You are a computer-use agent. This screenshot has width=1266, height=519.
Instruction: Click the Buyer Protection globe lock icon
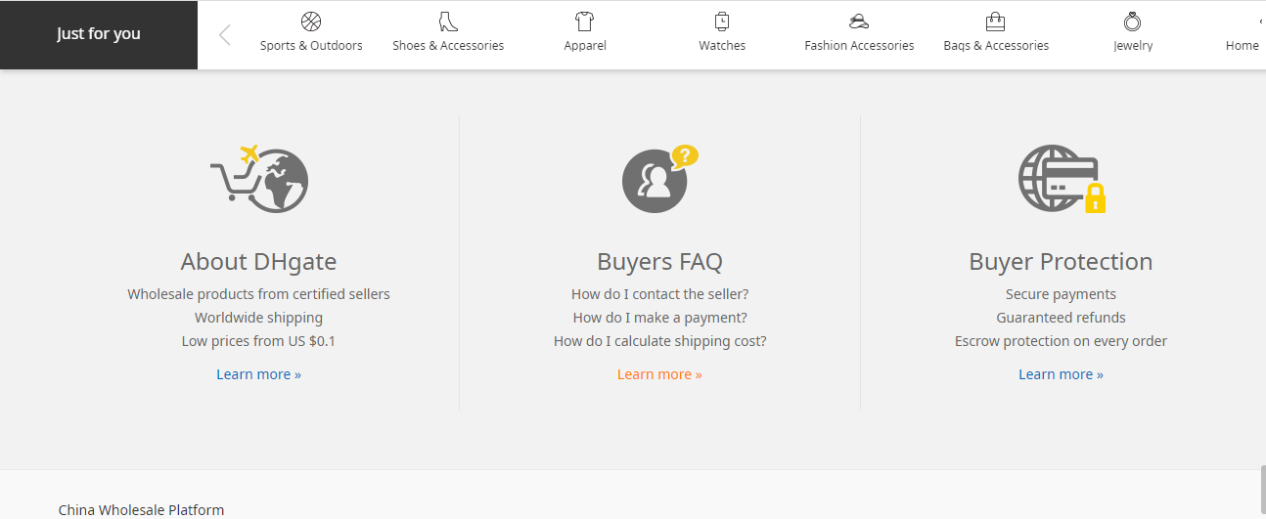[x=1062, y=179]
